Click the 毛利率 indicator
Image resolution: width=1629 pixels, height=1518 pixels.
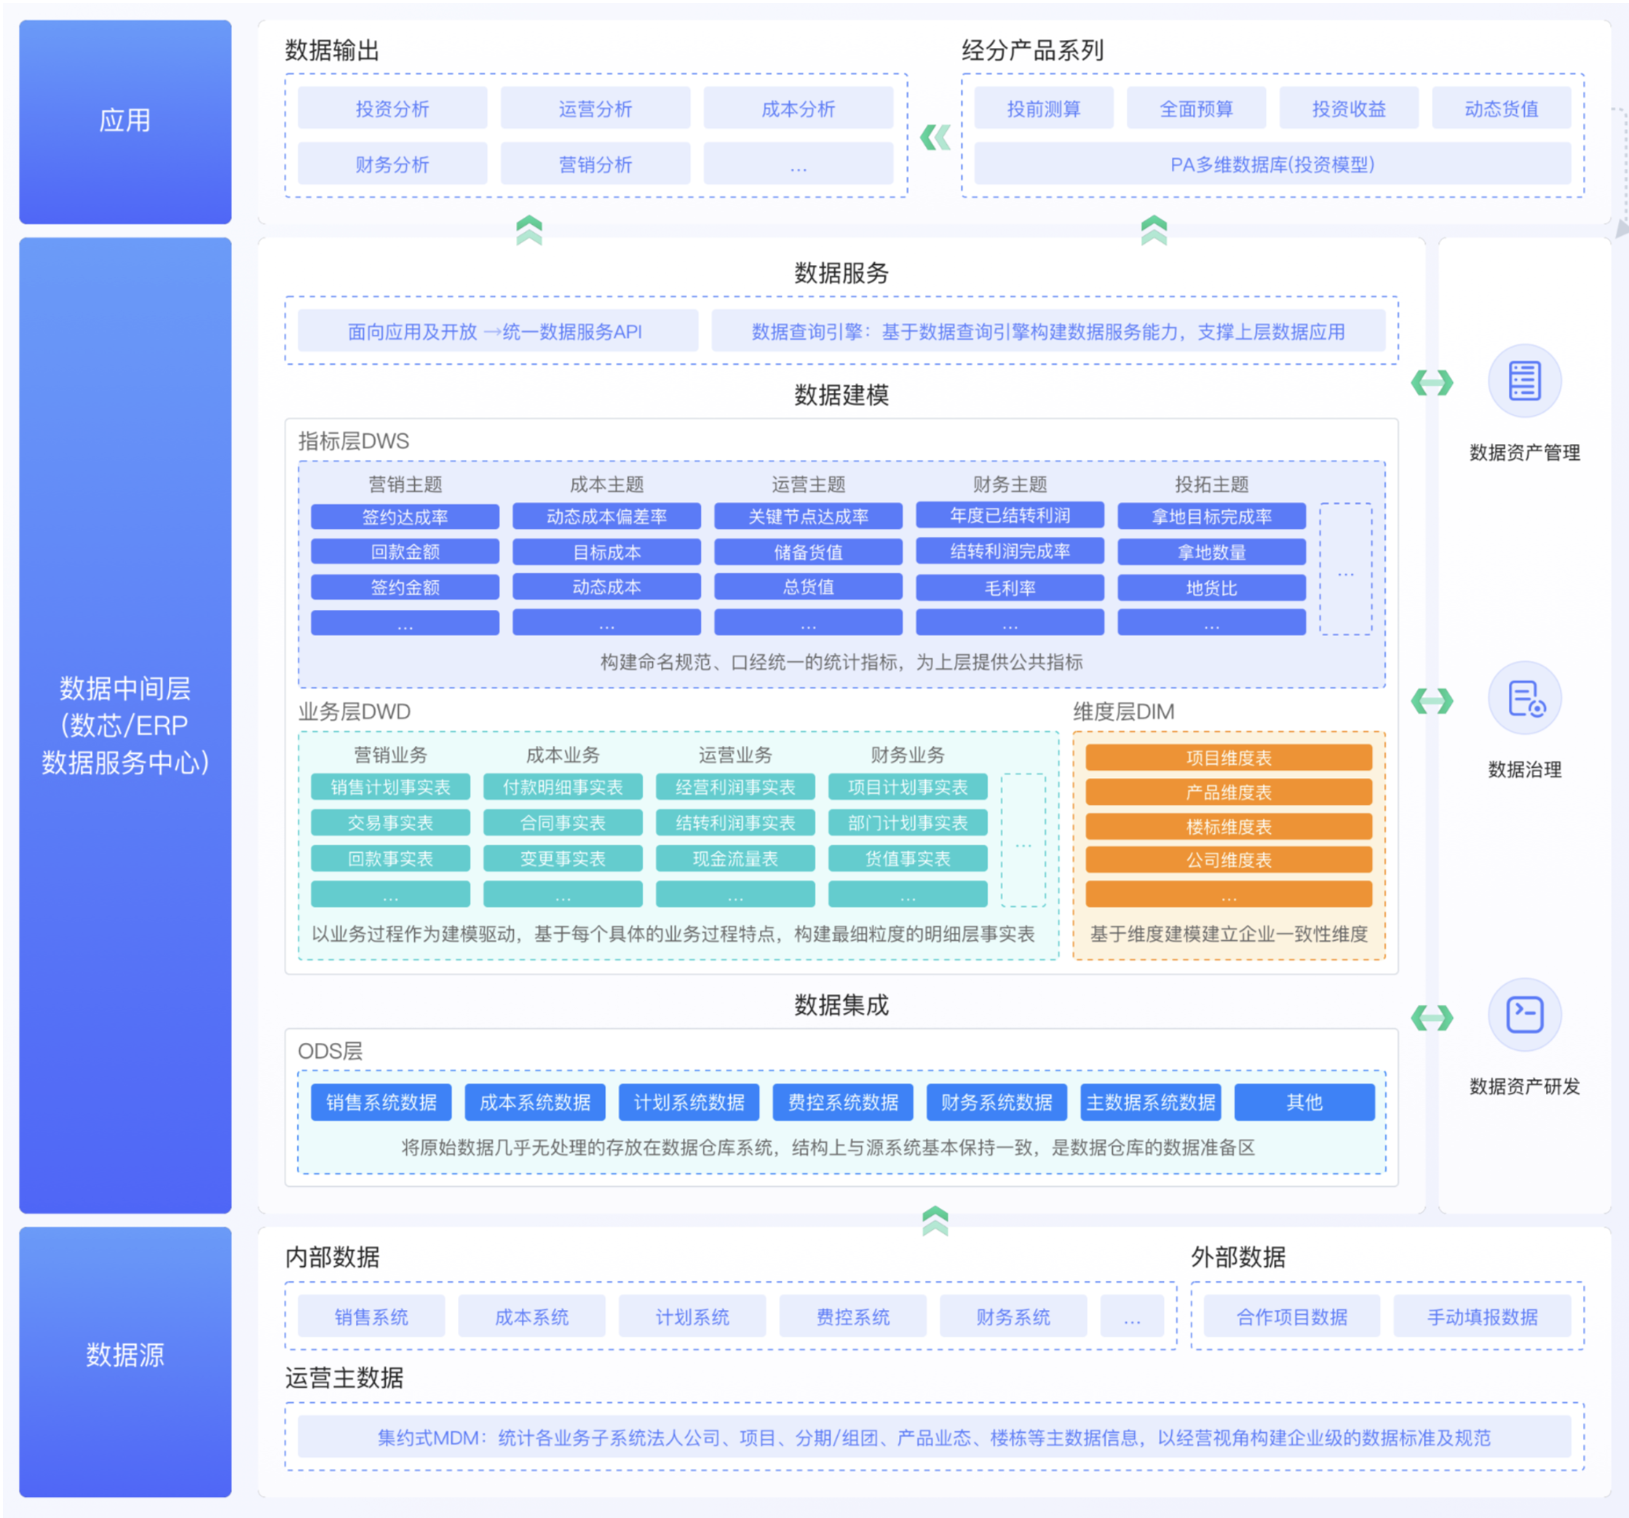tap(1010, 587)
